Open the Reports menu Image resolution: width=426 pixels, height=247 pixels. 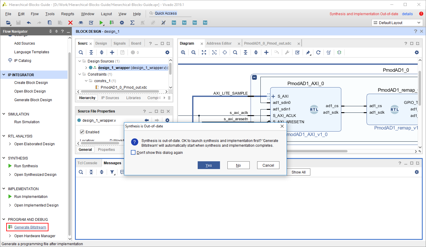[x=68, y=14]
